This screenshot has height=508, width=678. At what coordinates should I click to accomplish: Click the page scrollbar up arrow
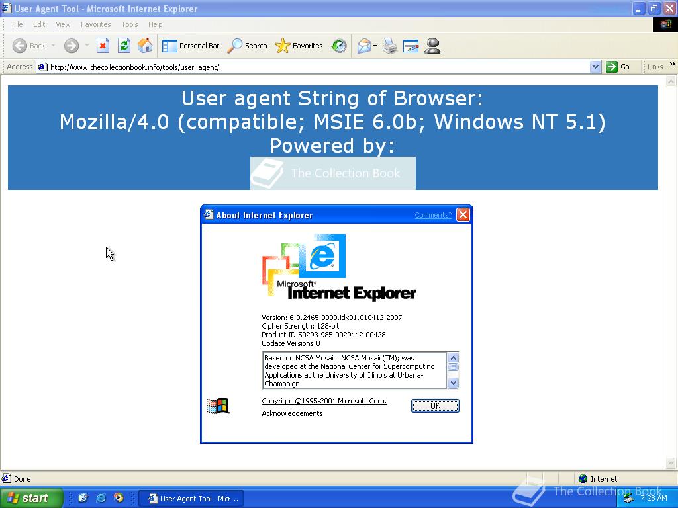point(671,81)
